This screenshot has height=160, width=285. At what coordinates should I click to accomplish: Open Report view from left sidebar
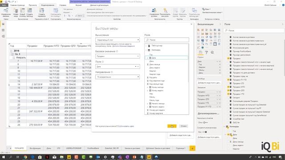tap(3, 24)
